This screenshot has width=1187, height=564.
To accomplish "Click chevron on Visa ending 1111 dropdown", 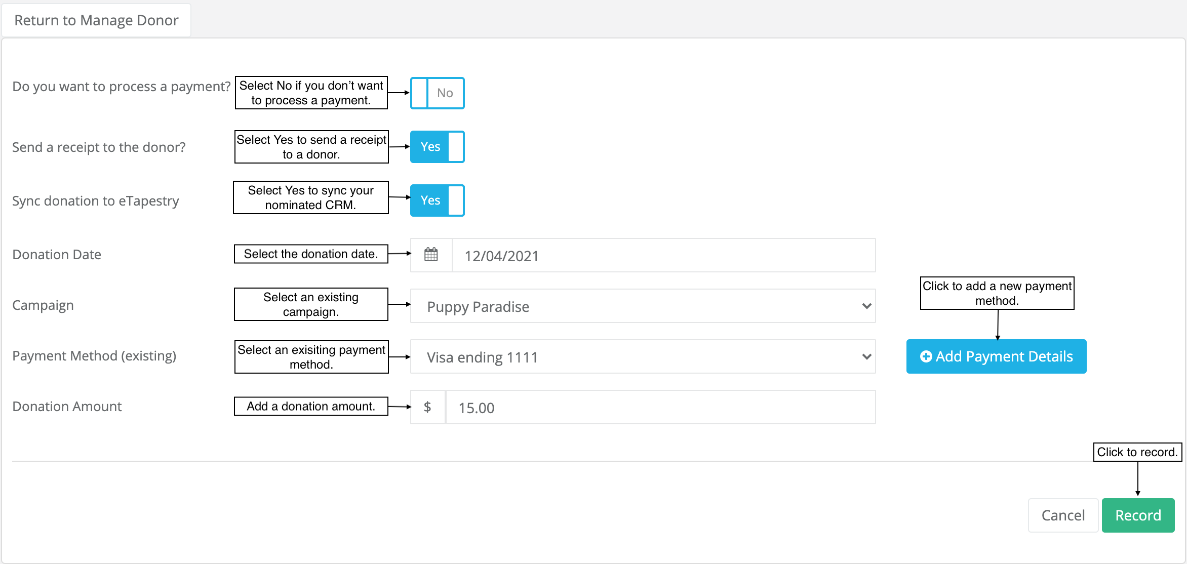I will (866, 357).
